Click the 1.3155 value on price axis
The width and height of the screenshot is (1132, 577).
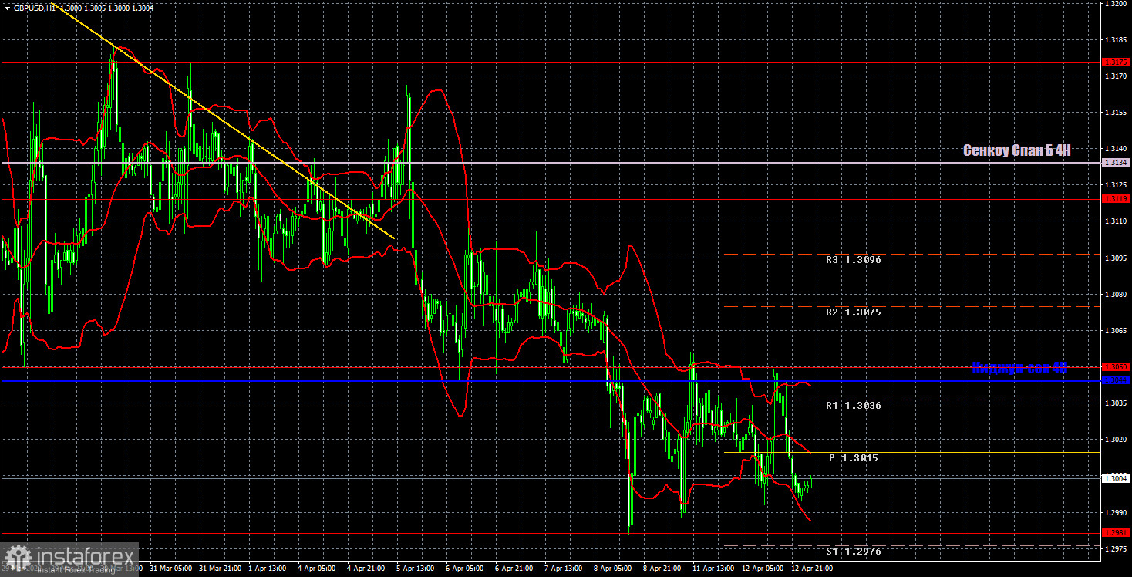(x=1115, y=113)
